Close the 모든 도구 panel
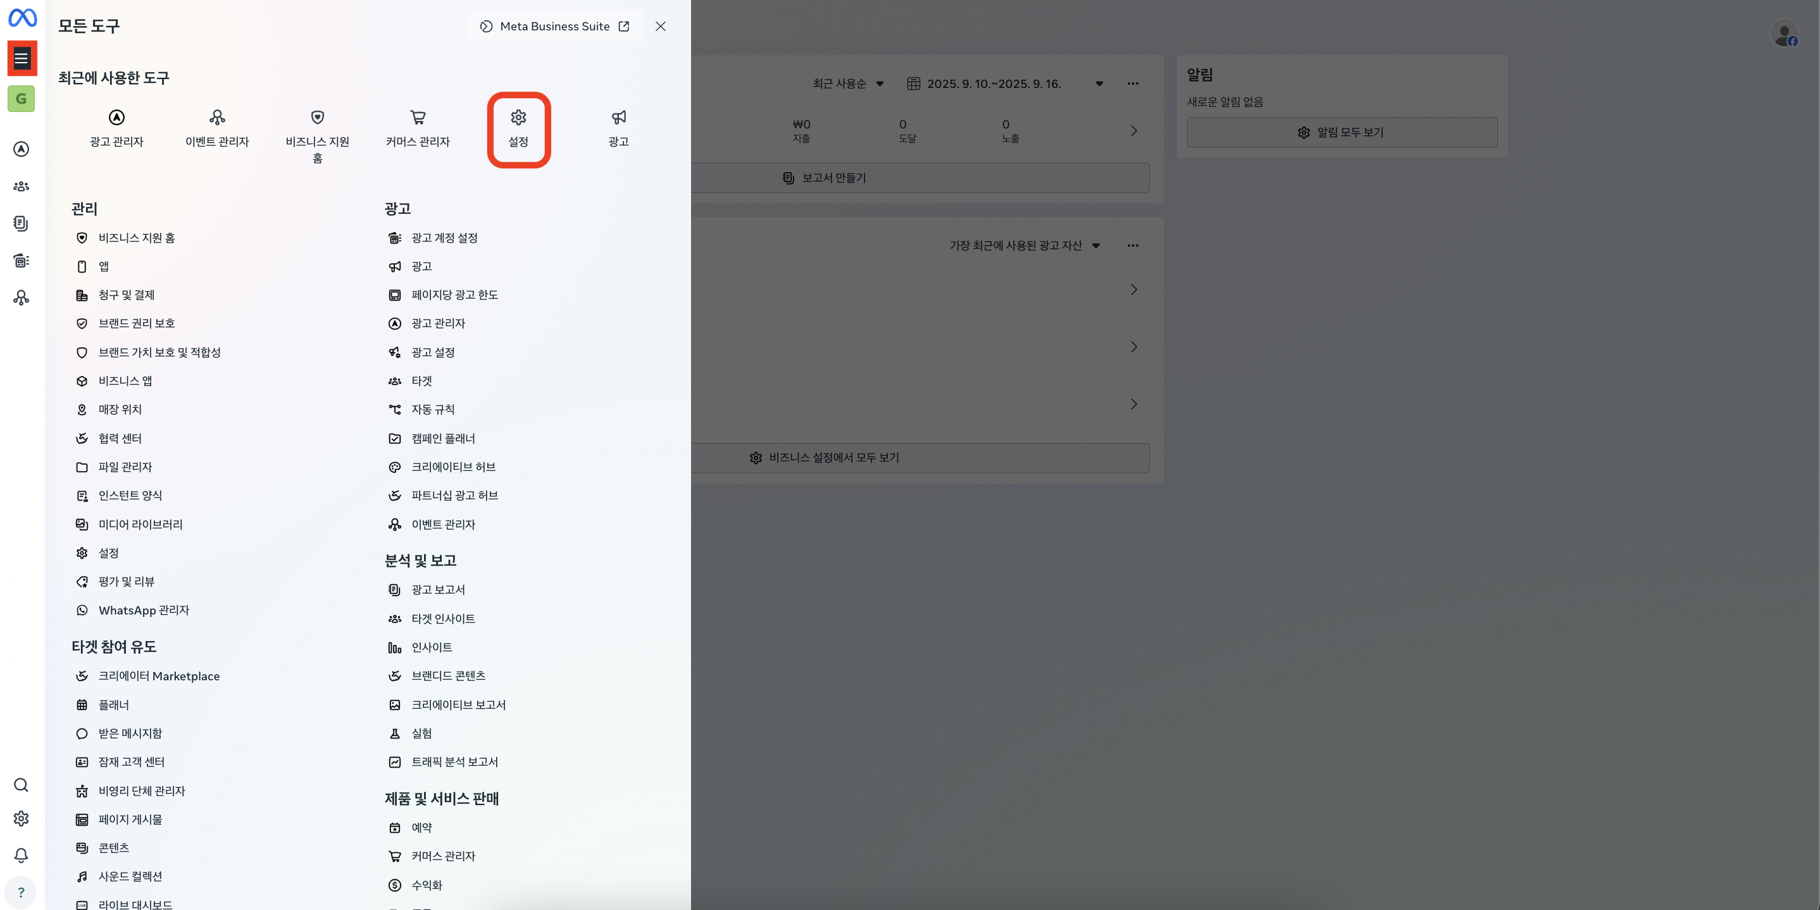This screenshot has height=910, width=1820. pos(661,26)
